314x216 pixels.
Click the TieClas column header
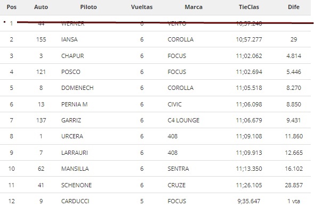(x=249, y=7)
